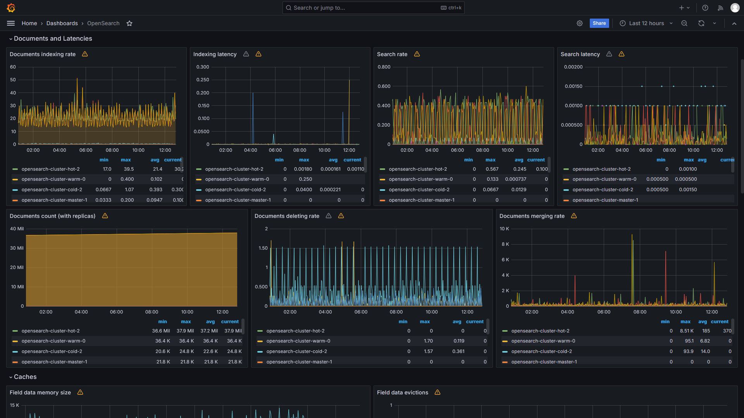This screenshot has width=744, height=418.
Task: Open the refresh interval dropdown arrow
Action: (715, 23)
